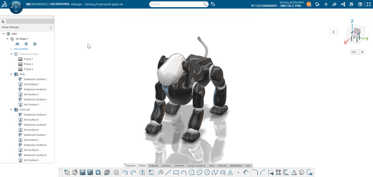Screen dimensions: 373x177
Task: Undo the last action
Action: [x=125, y=172]
